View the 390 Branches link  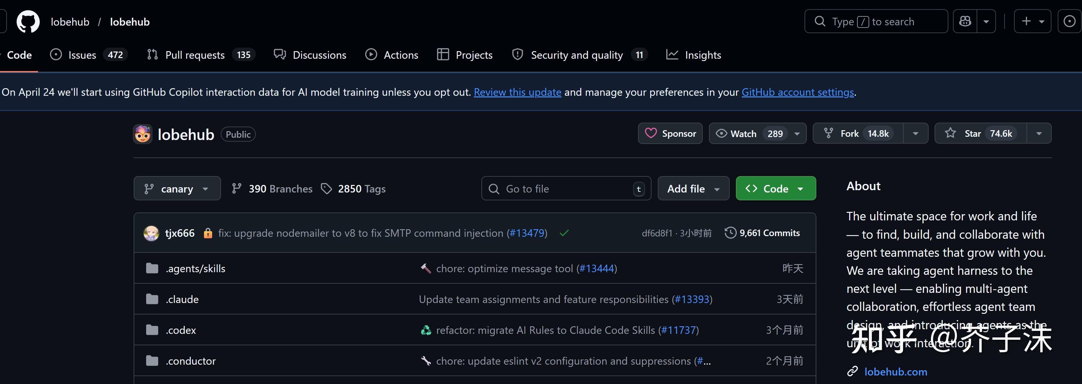click(x=272, y=189)
